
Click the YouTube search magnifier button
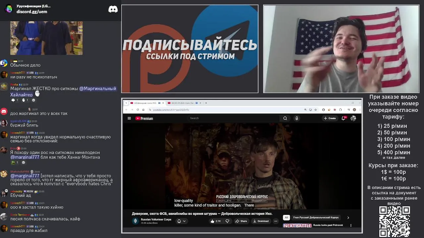tap(285, 118)
